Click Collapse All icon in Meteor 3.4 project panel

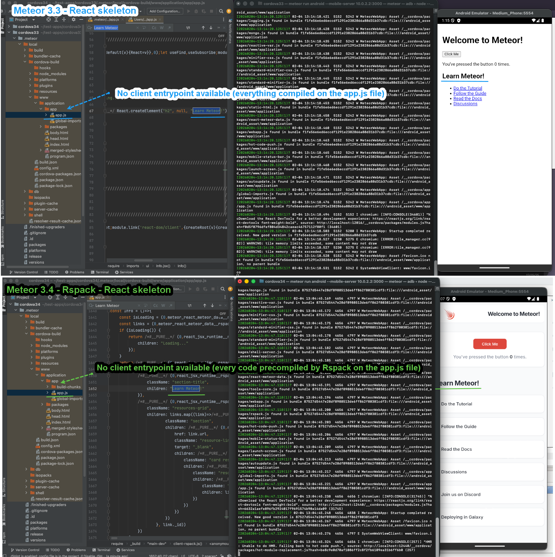coord(65,297)
